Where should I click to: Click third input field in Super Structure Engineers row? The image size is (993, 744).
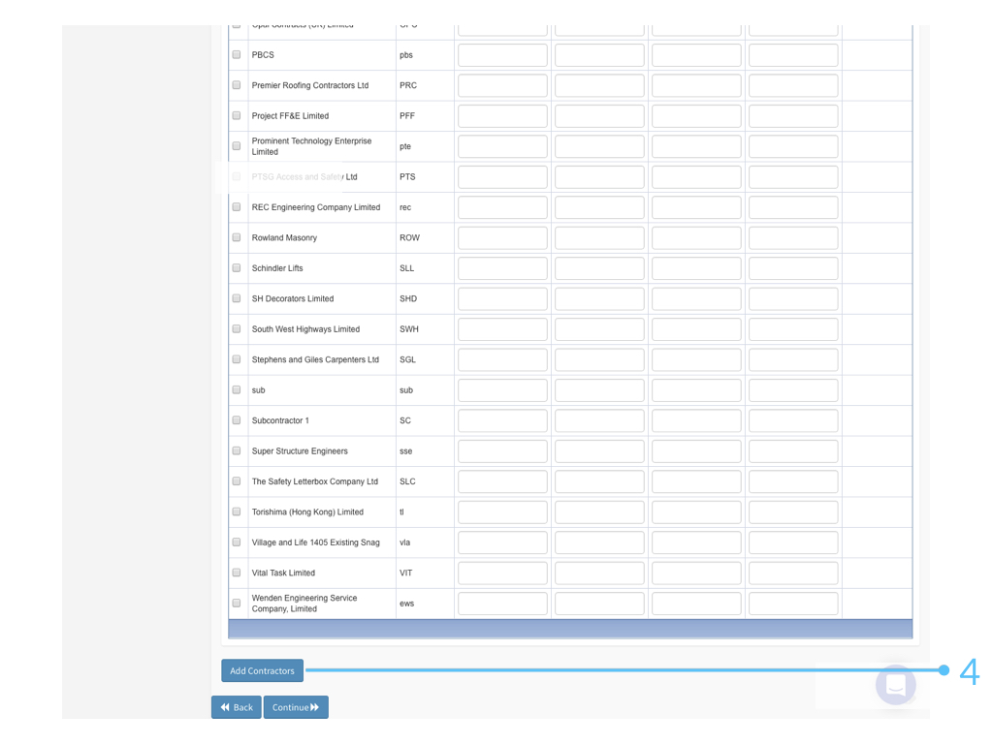tap(696, 451)
